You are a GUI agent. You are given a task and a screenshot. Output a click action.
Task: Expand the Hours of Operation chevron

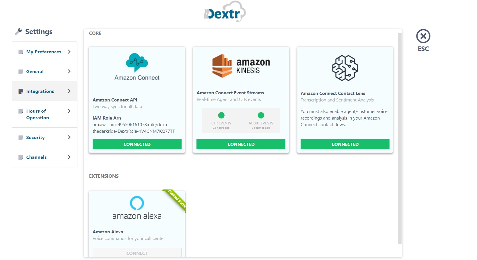click(x=69, y=111)
